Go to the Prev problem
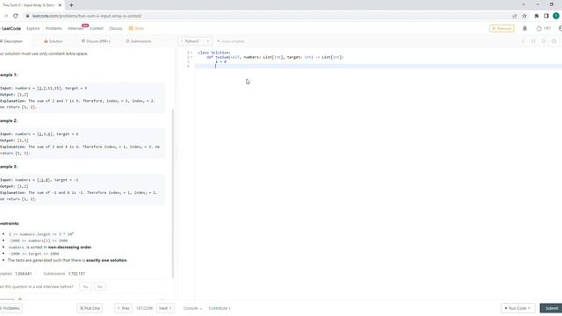This screenshot has width=562, height=316. (x=123, y=308)
